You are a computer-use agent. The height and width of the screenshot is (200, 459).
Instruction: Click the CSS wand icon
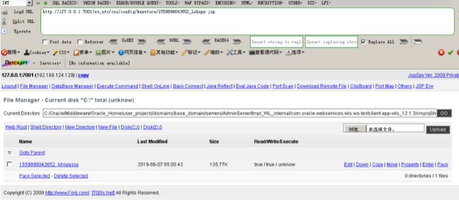pyautogui.click(x=56, y=53)
